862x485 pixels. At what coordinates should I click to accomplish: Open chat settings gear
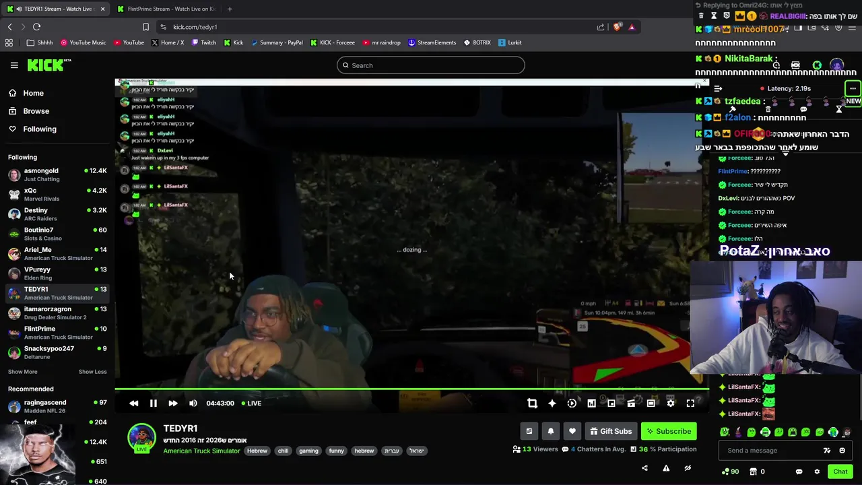[x=817, y=472]
